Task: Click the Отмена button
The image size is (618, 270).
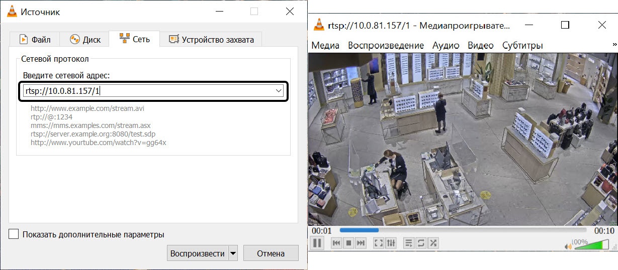Action: pos(271,253)
